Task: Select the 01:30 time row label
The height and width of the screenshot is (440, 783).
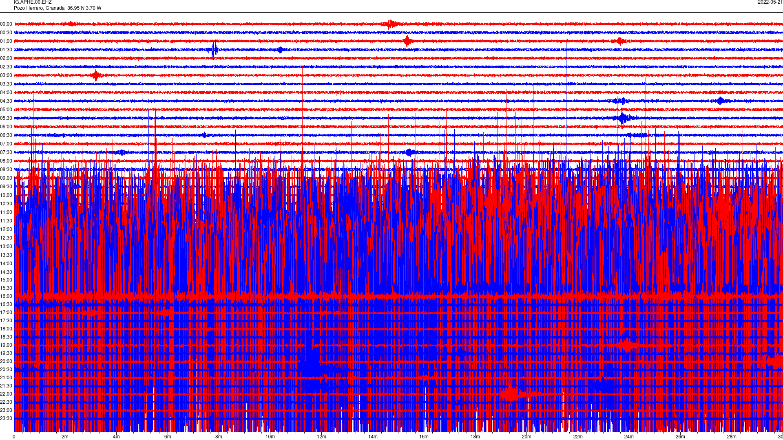Action: 6,50
